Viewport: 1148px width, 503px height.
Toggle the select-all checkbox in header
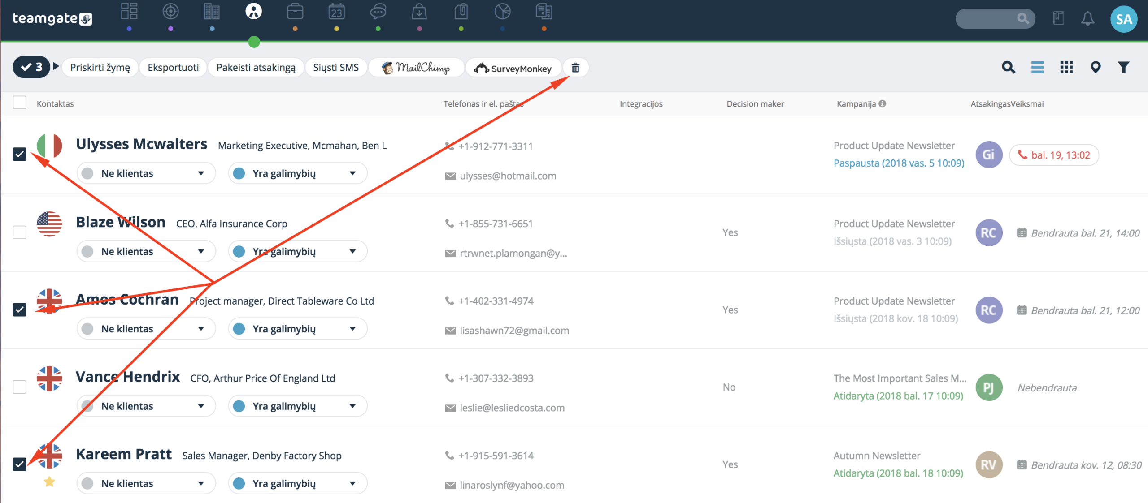[x=20, y=103]
